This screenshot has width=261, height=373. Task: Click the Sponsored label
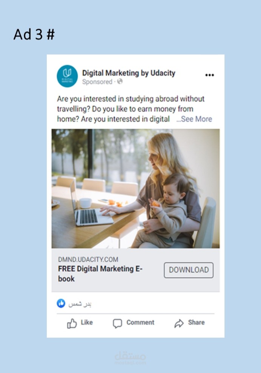tap(97, 82)
